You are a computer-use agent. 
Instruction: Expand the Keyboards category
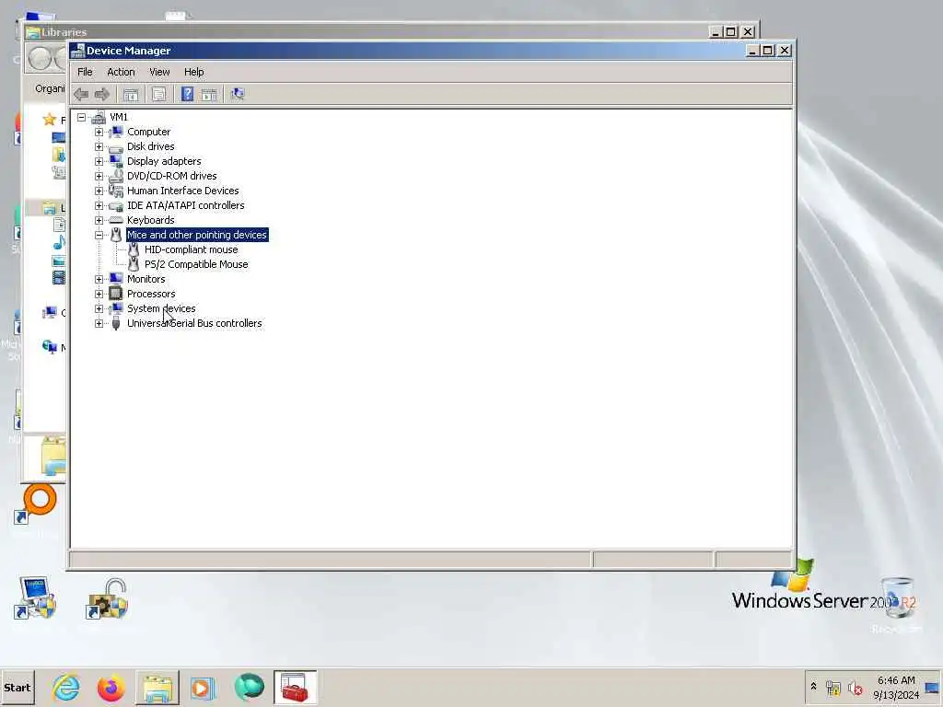coord(99,220)
